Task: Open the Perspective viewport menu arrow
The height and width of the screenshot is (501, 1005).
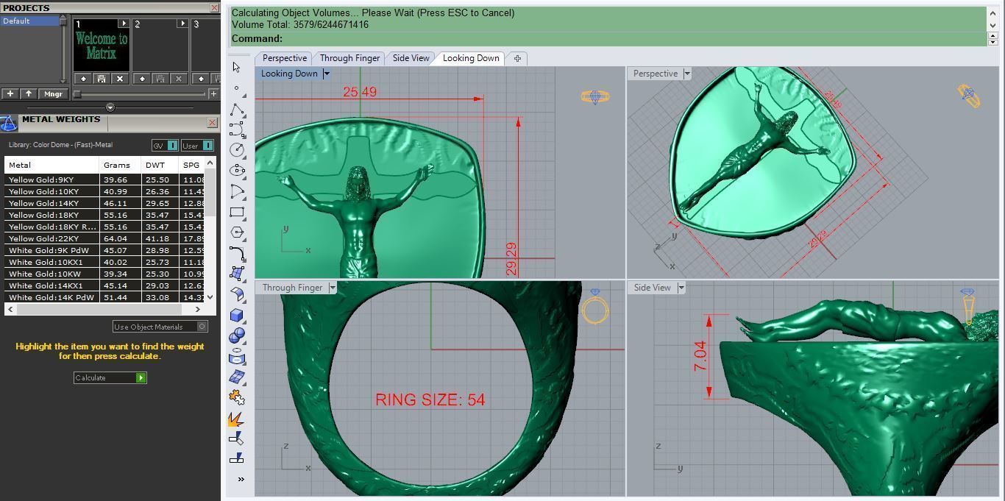Action: [x=687, y=74]
